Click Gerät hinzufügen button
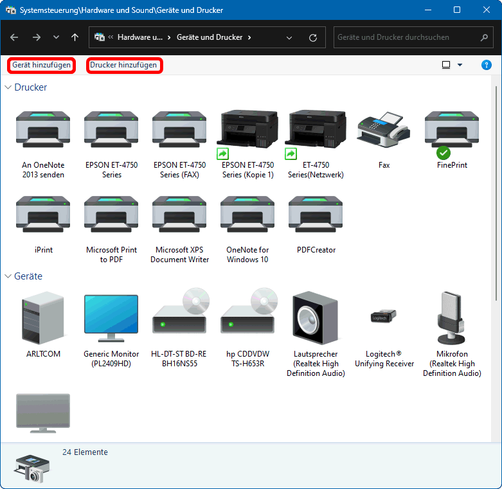 41,65
